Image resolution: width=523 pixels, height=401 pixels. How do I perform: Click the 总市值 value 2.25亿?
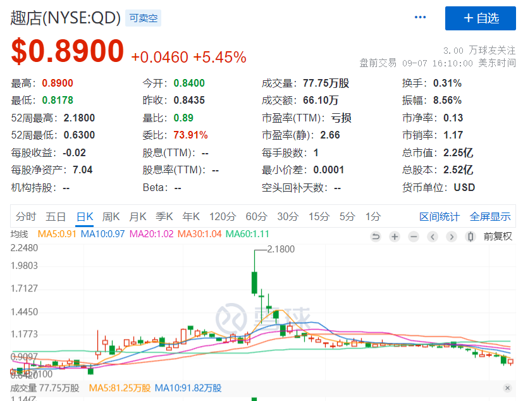(458, 152)
